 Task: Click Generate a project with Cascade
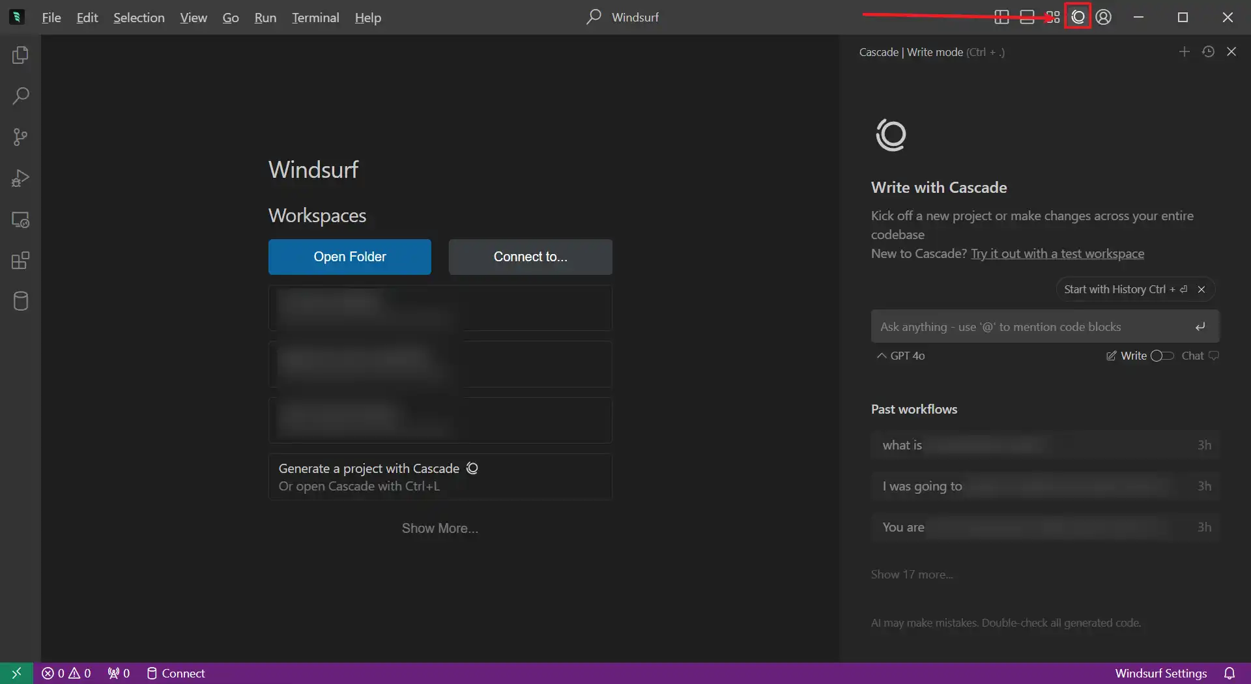[440, 477]
